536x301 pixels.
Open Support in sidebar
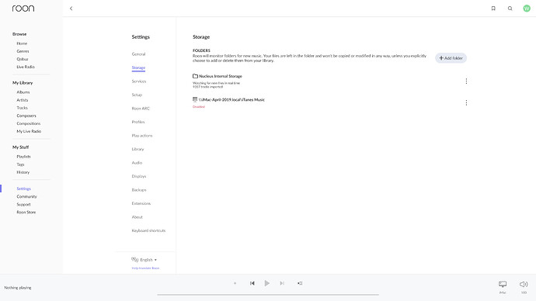pyautogui.click(x=23, y=205)
